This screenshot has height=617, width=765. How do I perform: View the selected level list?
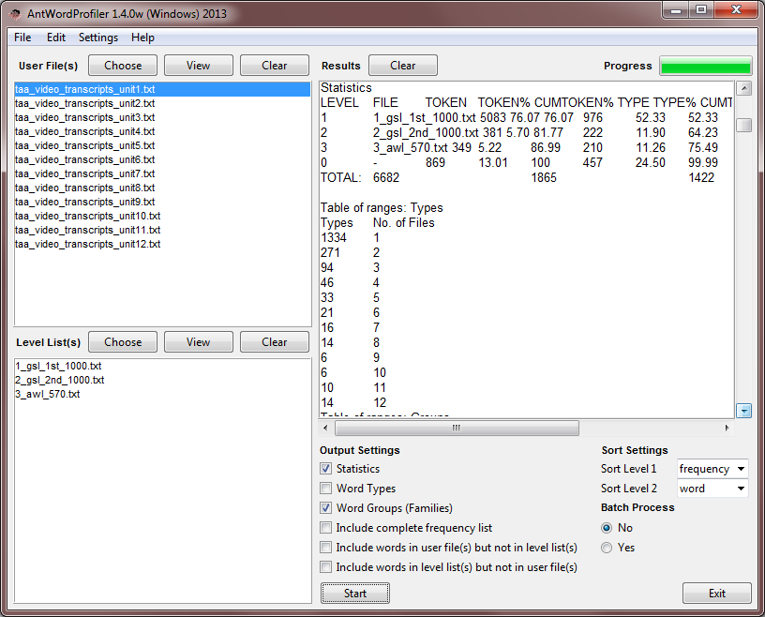(199, 342)
